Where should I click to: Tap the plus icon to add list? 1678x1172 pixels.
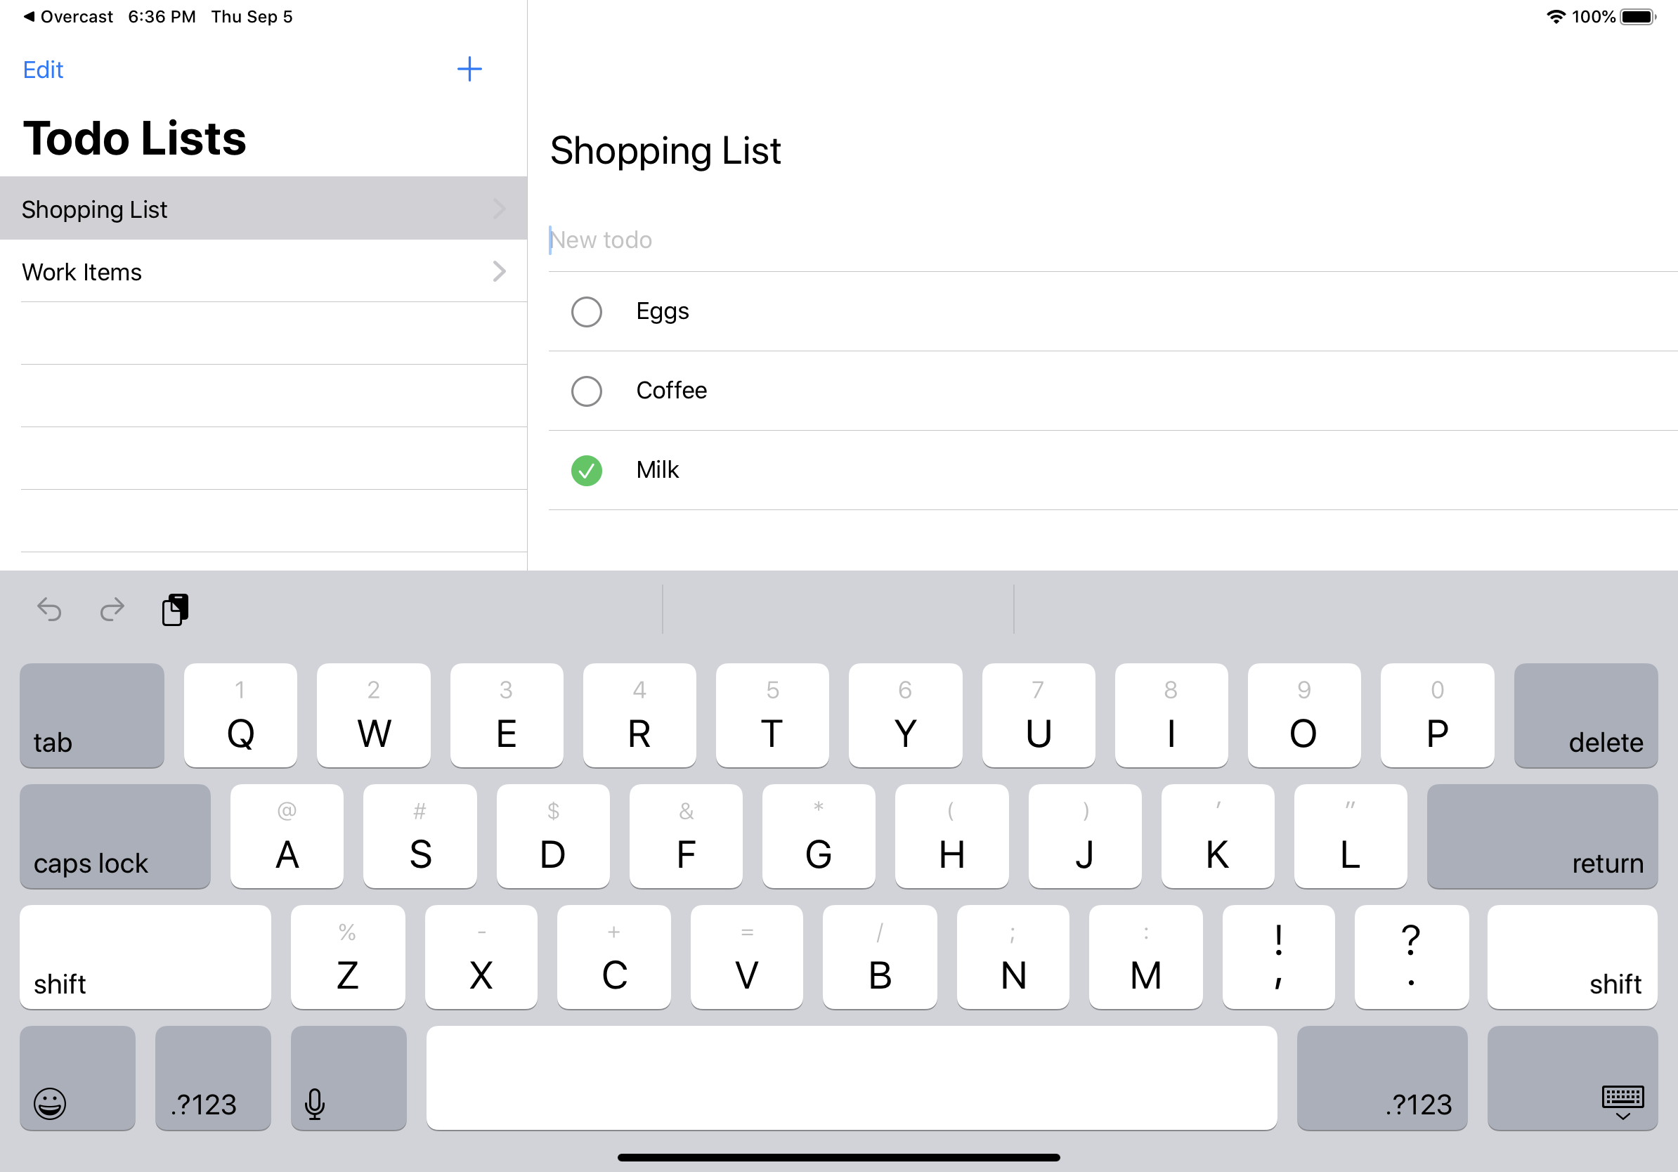[x=469, y=70]
